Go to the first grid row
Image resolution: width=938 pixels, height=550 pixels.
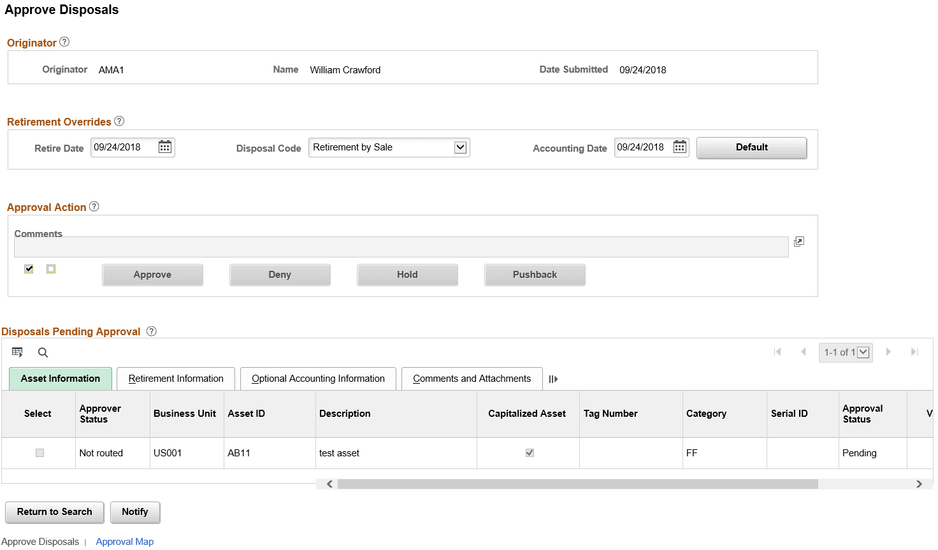(777, 352)
